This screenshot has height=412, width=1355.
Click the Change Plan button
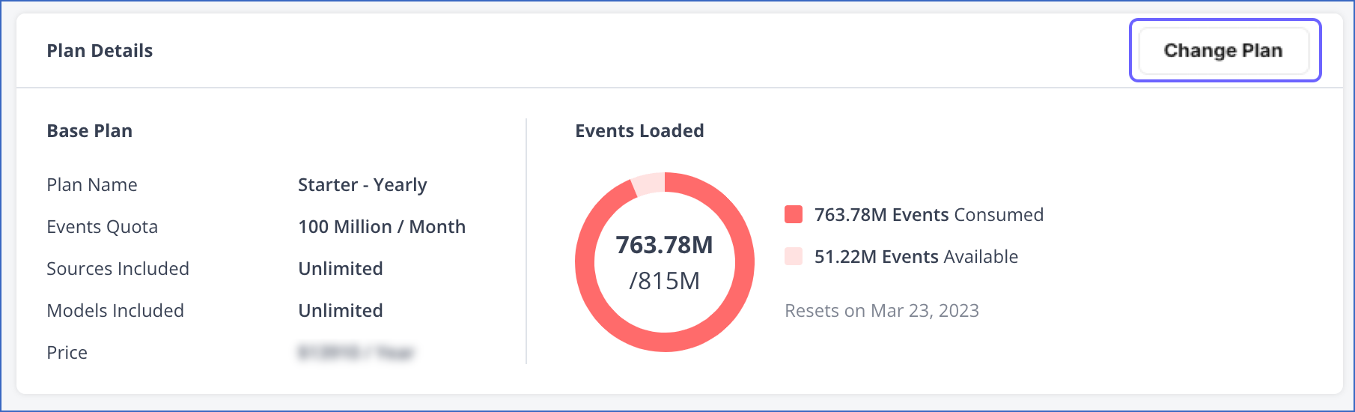coord(1224,50)
